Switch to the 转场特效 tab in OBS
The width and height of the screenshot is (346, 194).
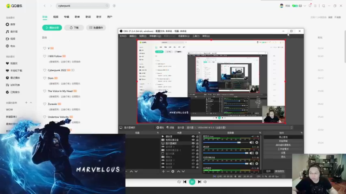(x=279, y=171)
